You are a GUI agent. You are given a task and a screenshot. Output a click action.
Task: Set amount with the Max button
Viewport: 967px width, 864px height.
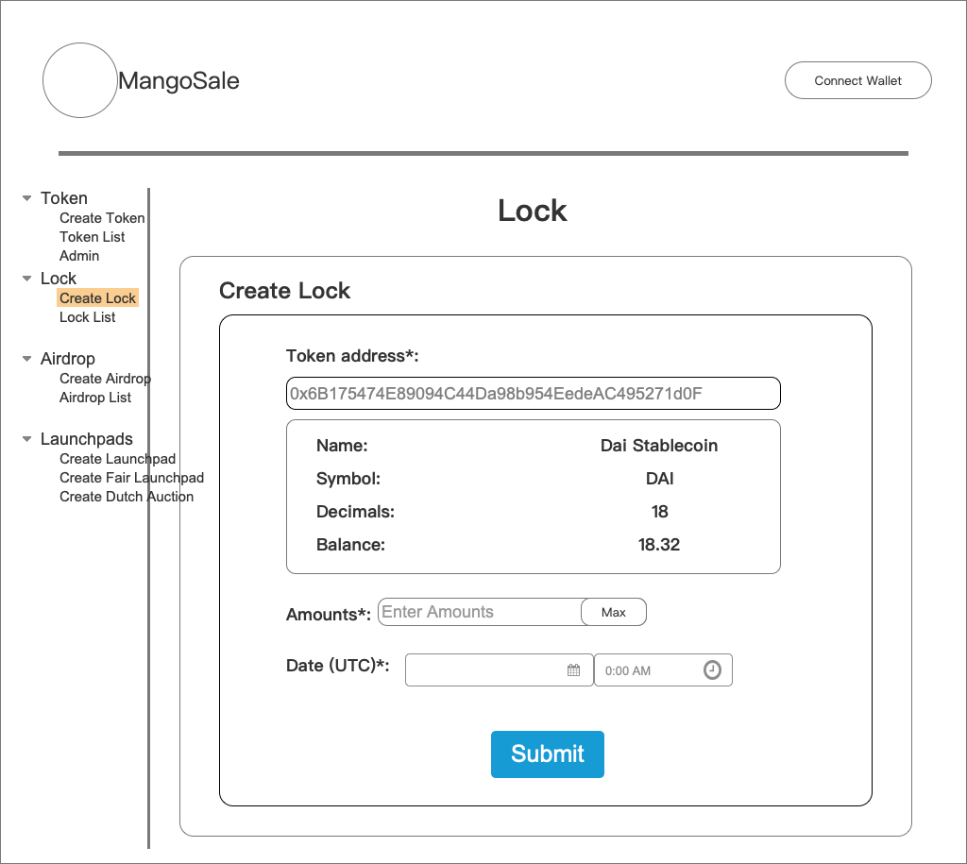[x=614, y=612]
